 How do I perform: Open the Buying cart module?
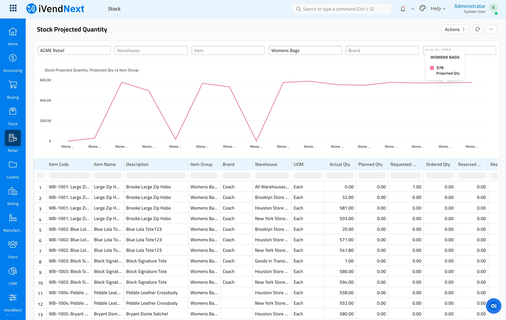[x=13, y=89]
